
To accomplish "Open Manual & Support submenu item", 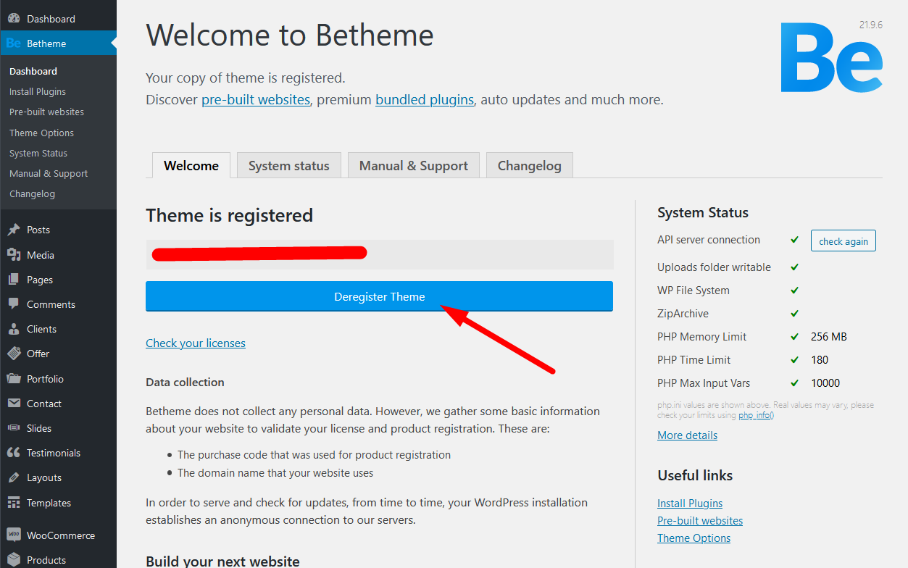I will pos(49,173).
